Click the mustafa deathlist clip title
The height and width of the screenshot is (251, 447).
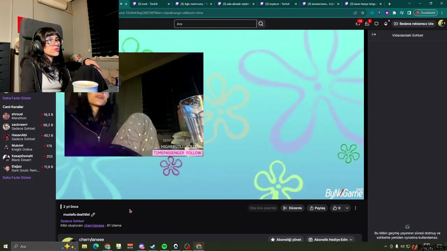[x=76, y=214]
